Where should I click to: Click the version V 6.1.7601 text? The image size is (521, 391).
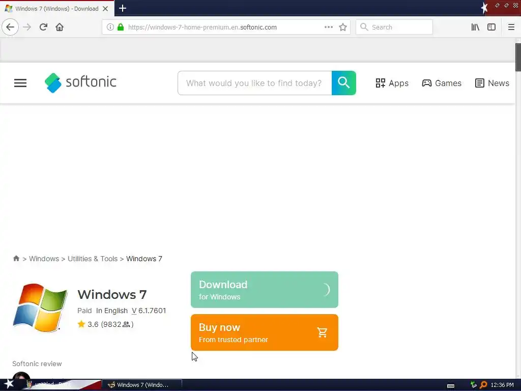149,311
